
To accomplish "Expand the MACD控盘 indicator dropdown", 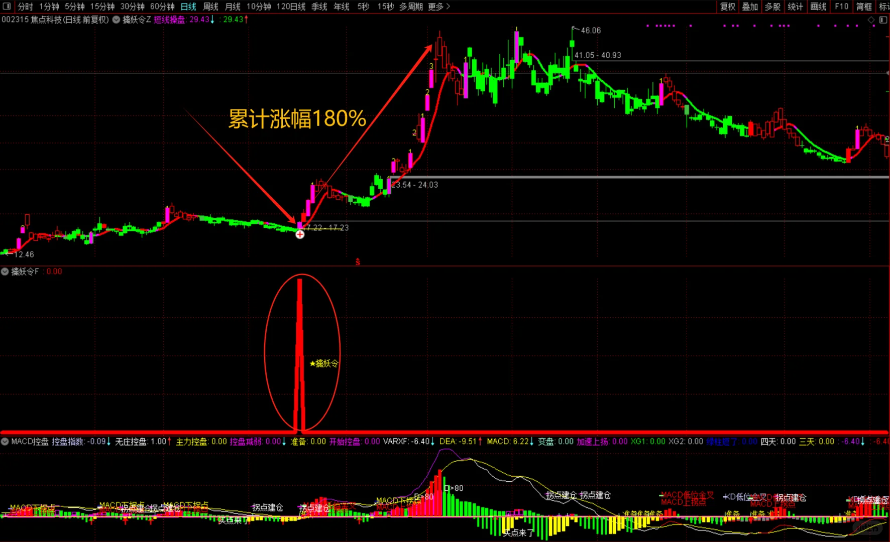I will [x=5, y=442].
